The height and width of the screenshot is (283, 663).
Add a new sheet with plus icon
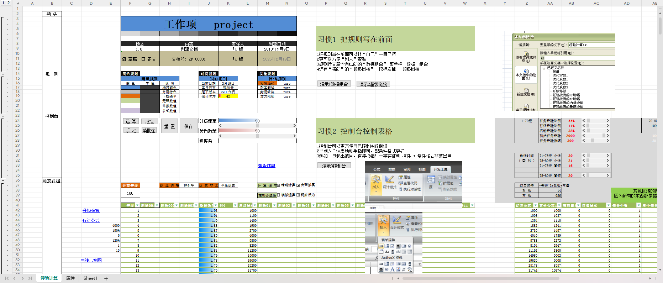tap(106, 279)
